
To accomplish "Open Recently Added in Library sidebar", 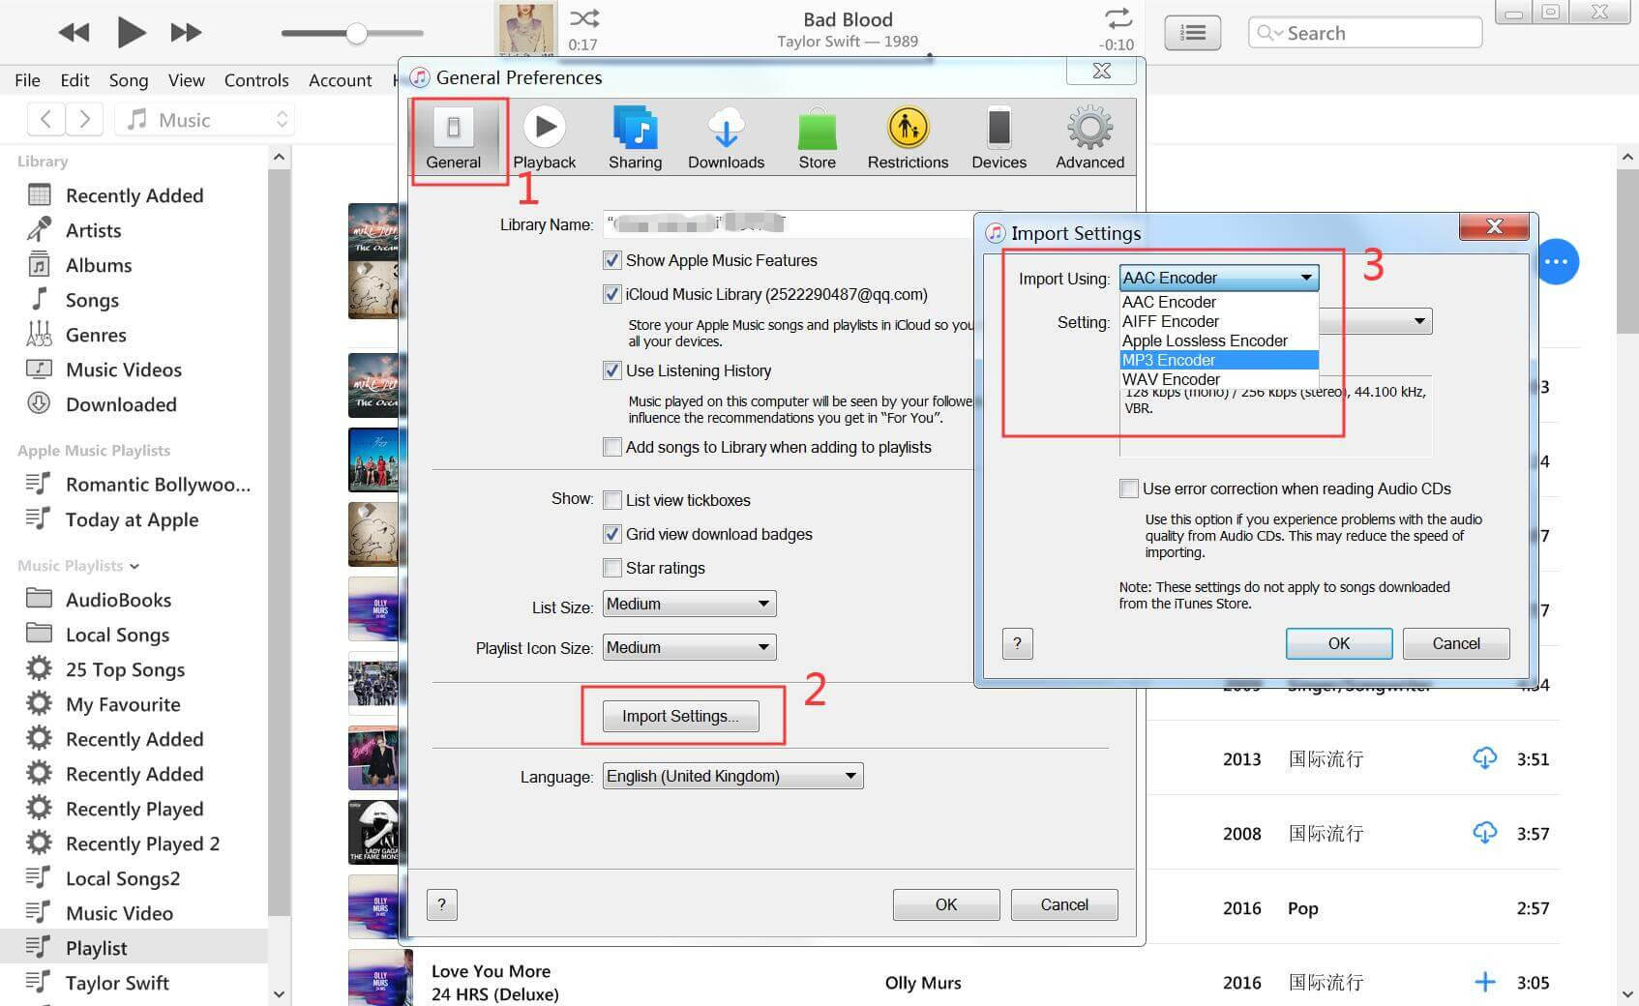I will coord(134,195).
